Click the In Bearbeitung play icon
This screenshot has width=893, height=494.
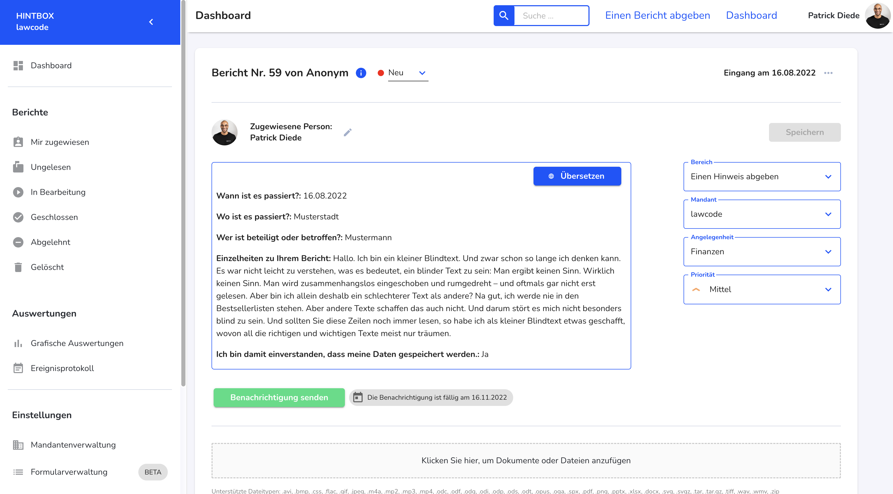point(18,192)
